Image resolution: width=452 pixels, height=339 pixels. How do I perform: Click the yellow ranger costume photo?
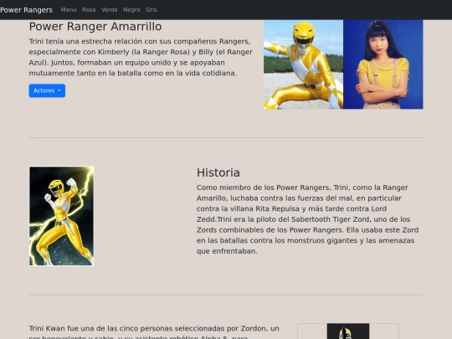click(303, 64)
